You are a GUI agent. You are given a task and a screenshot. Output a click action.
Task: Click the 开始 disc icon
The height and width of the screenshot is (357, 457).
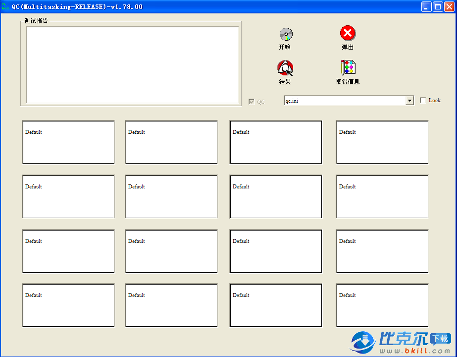286,34
